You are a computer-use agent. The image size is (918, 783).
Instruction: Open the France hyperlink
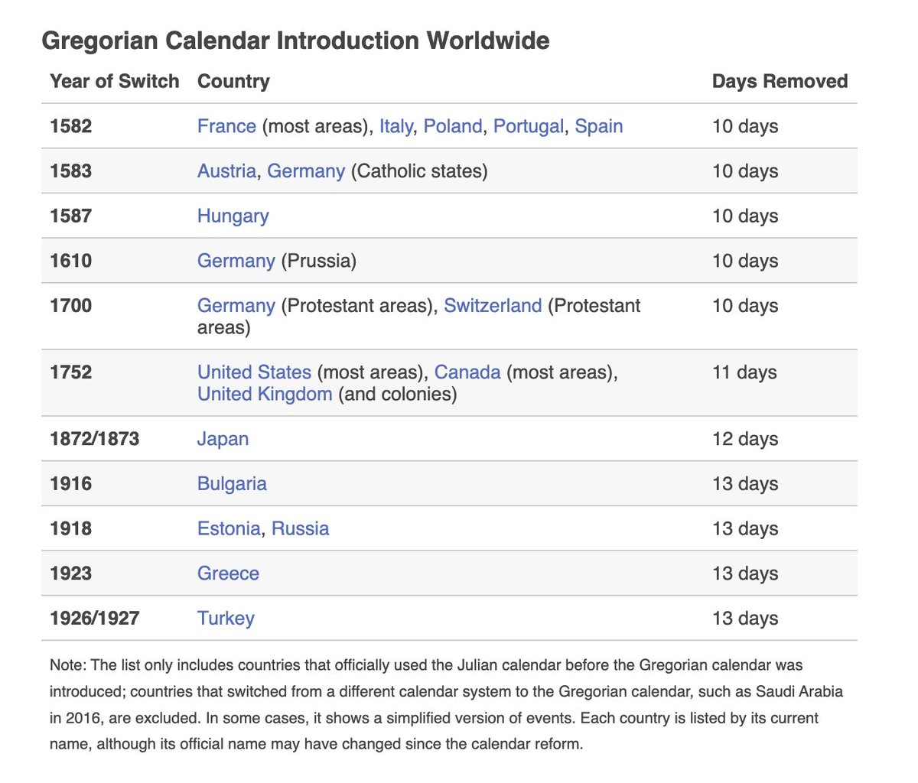(226, 126)
